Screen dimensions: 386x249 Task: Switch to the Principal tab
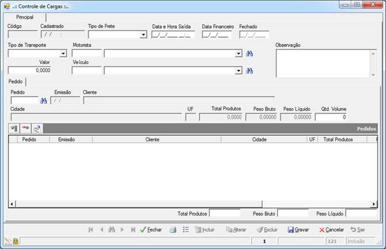click(25, 17)
